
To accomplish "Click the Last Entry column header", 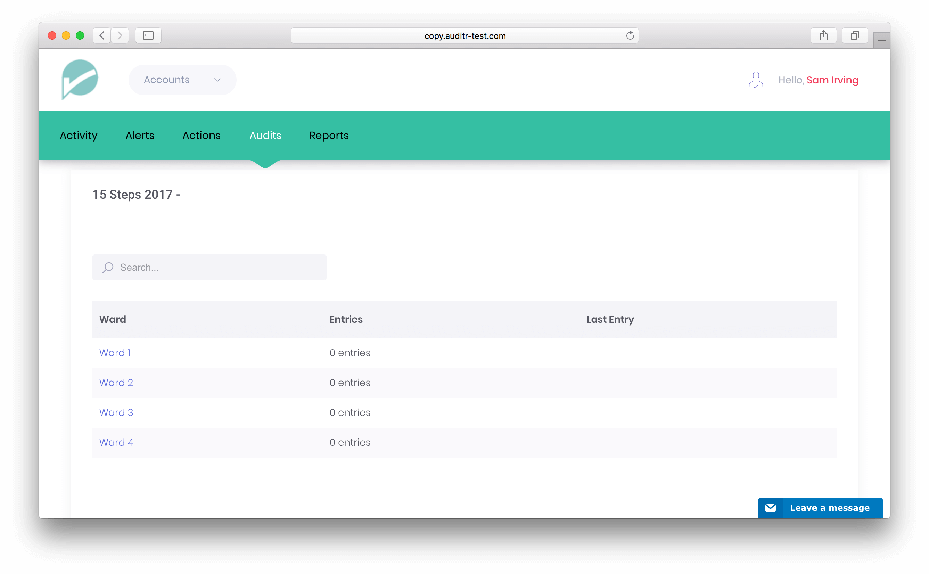I will point(610,320).
